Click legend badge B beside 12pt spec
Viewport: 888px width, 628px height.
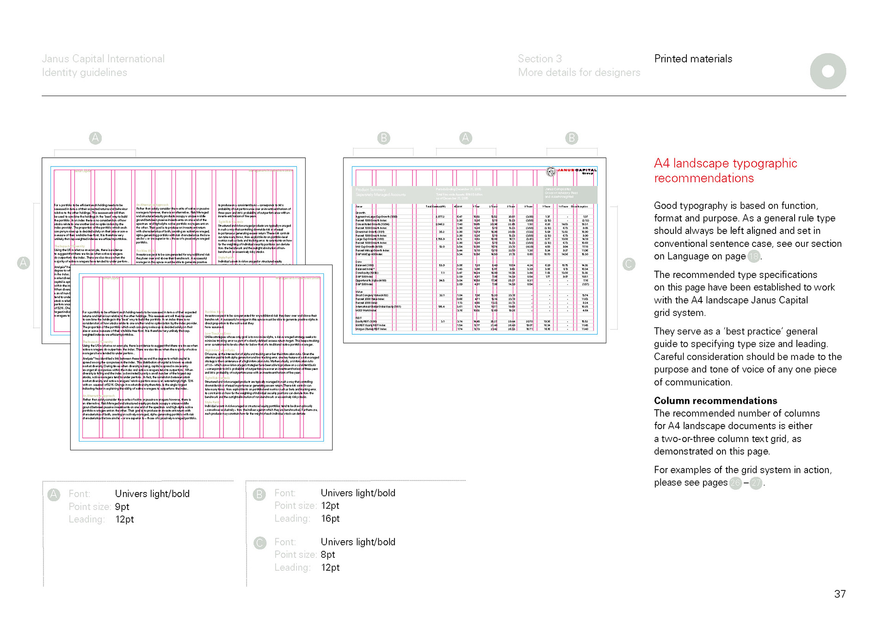click(x=259, y=494)
